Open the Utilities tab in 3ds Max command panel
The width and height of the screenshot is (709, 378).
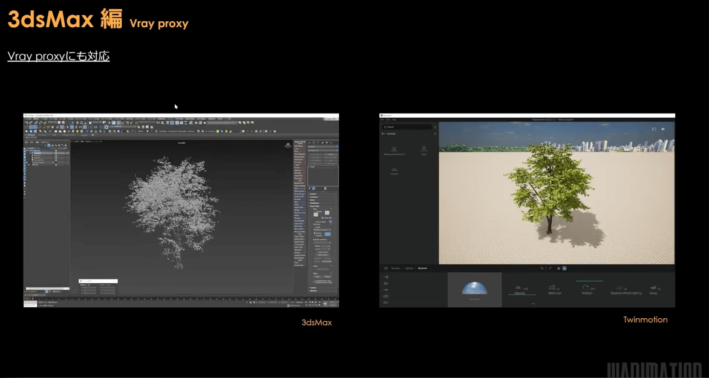[332, 143]
